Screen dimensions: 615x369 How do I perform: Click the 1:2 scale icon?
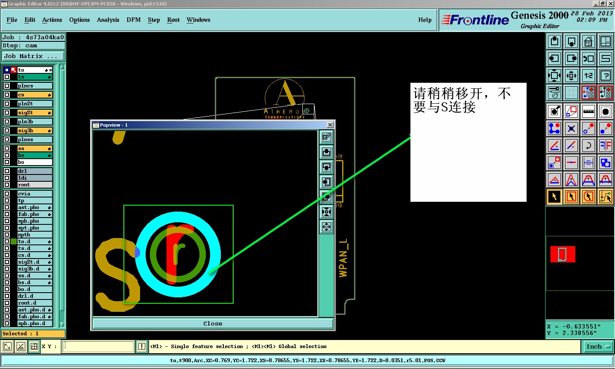point(589,76)
